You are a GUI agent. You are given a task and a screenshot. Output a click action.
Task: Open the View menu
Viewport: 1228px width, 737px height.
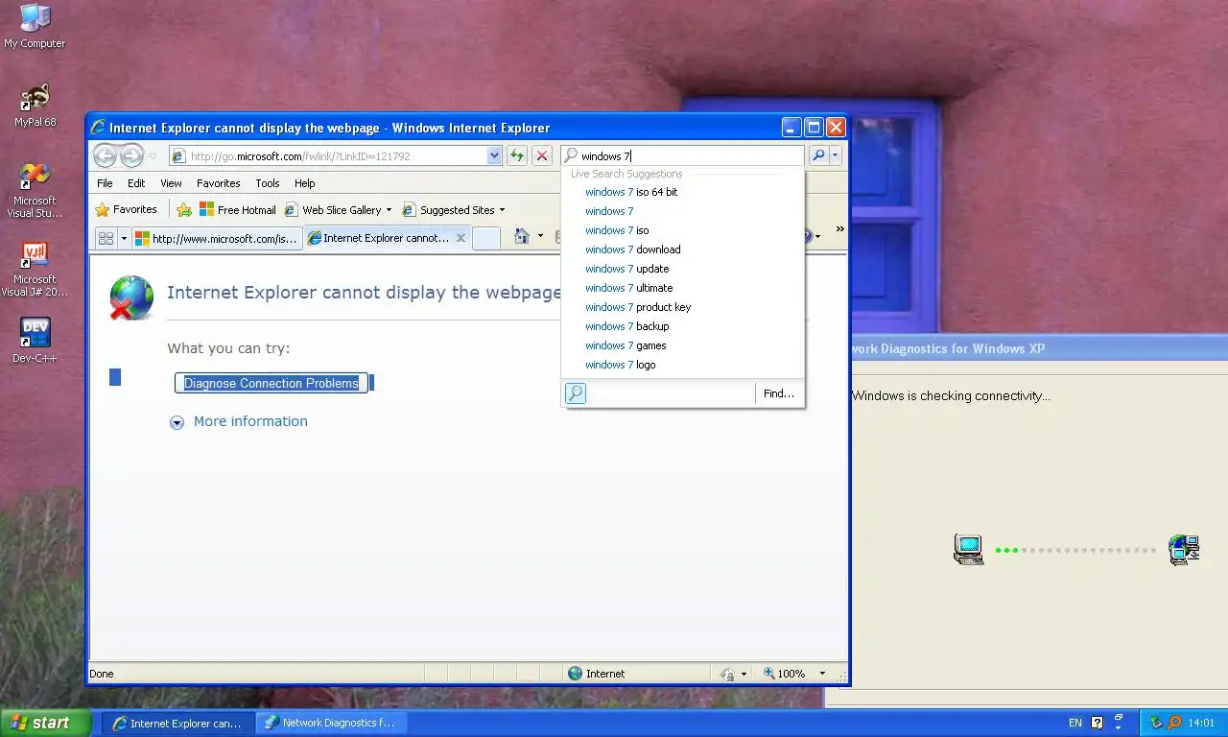(x=171, y=183)
